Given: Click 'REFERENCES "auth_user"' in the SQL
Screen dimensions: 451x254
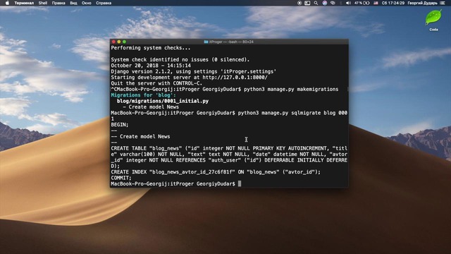Looking at the screenshot, I should (x=209, y=160).
